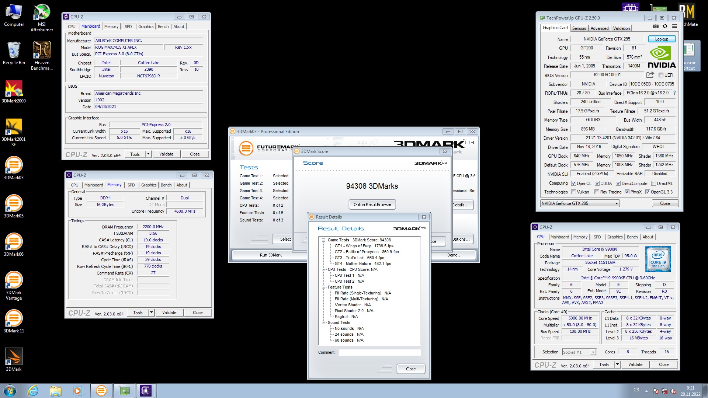Click Run 3DMark button
708x398 pixels.
click(x=271, y=255)
